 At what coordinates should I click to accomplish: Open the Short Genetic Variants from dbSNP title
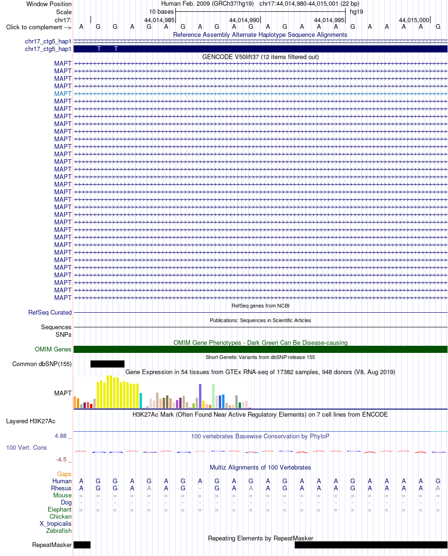(260, 357)
